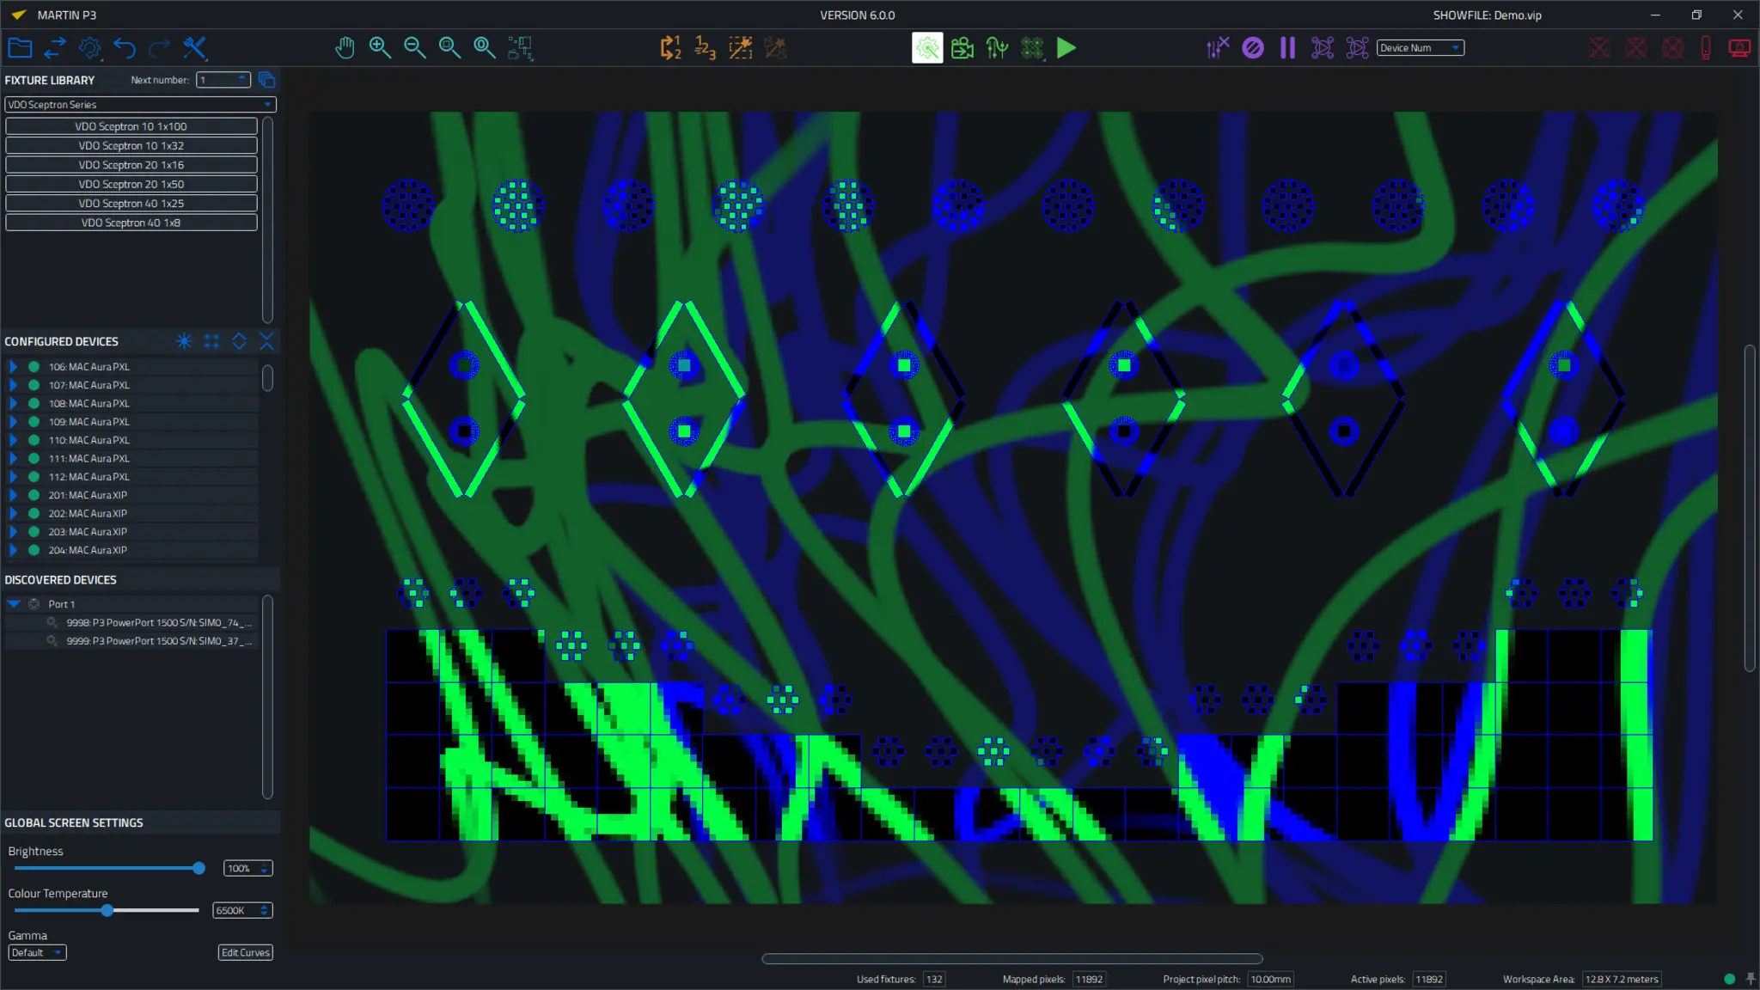The width and height of the screenshot is (1760, 990).
Task: Select the hand pan tool
Action: click(345, 48)
